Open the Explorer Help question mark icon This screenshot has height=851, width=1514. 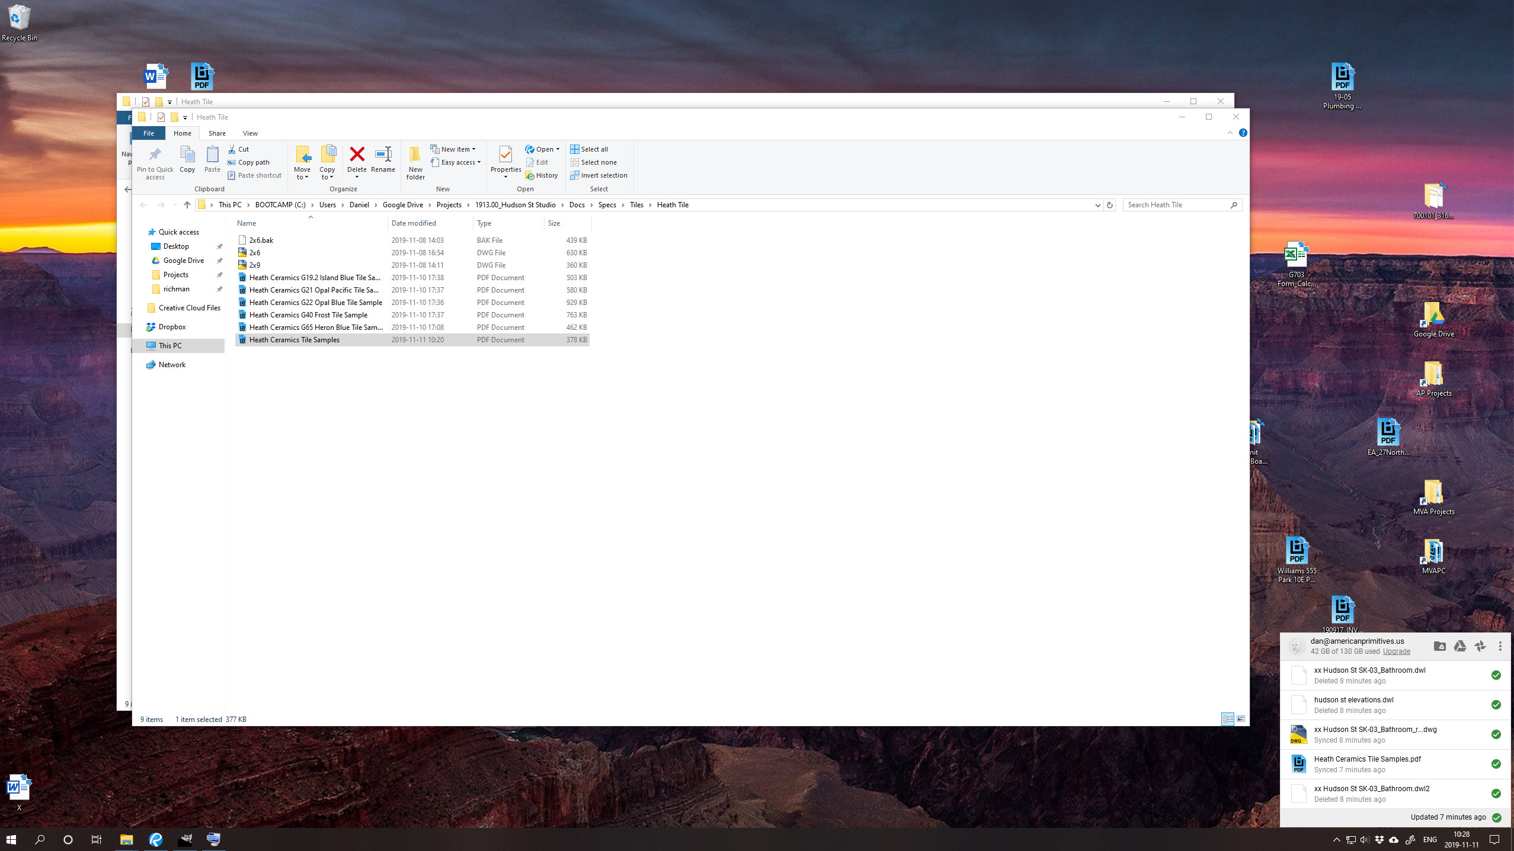click(x=1243, y=133)
